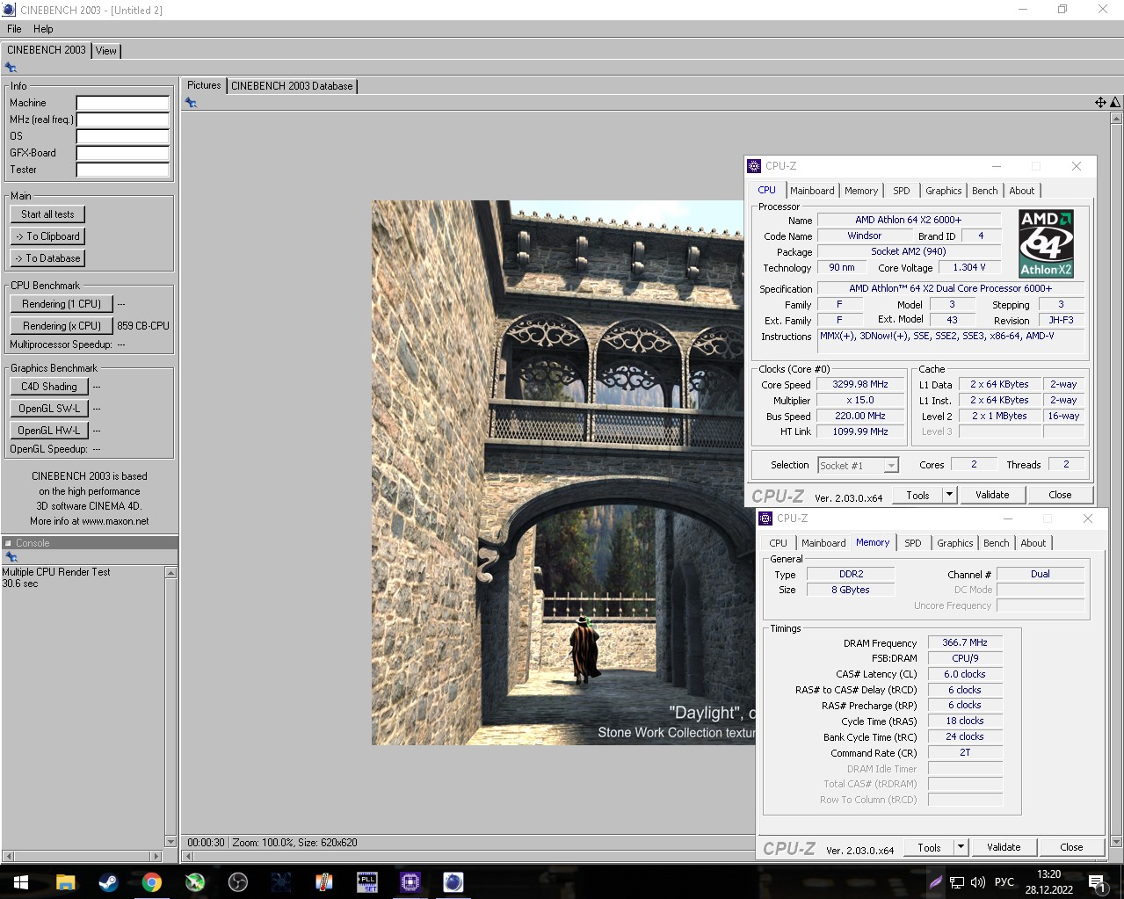
Task: Switch to the View tab in CINEBENCH
Action: tap(106, 51)
